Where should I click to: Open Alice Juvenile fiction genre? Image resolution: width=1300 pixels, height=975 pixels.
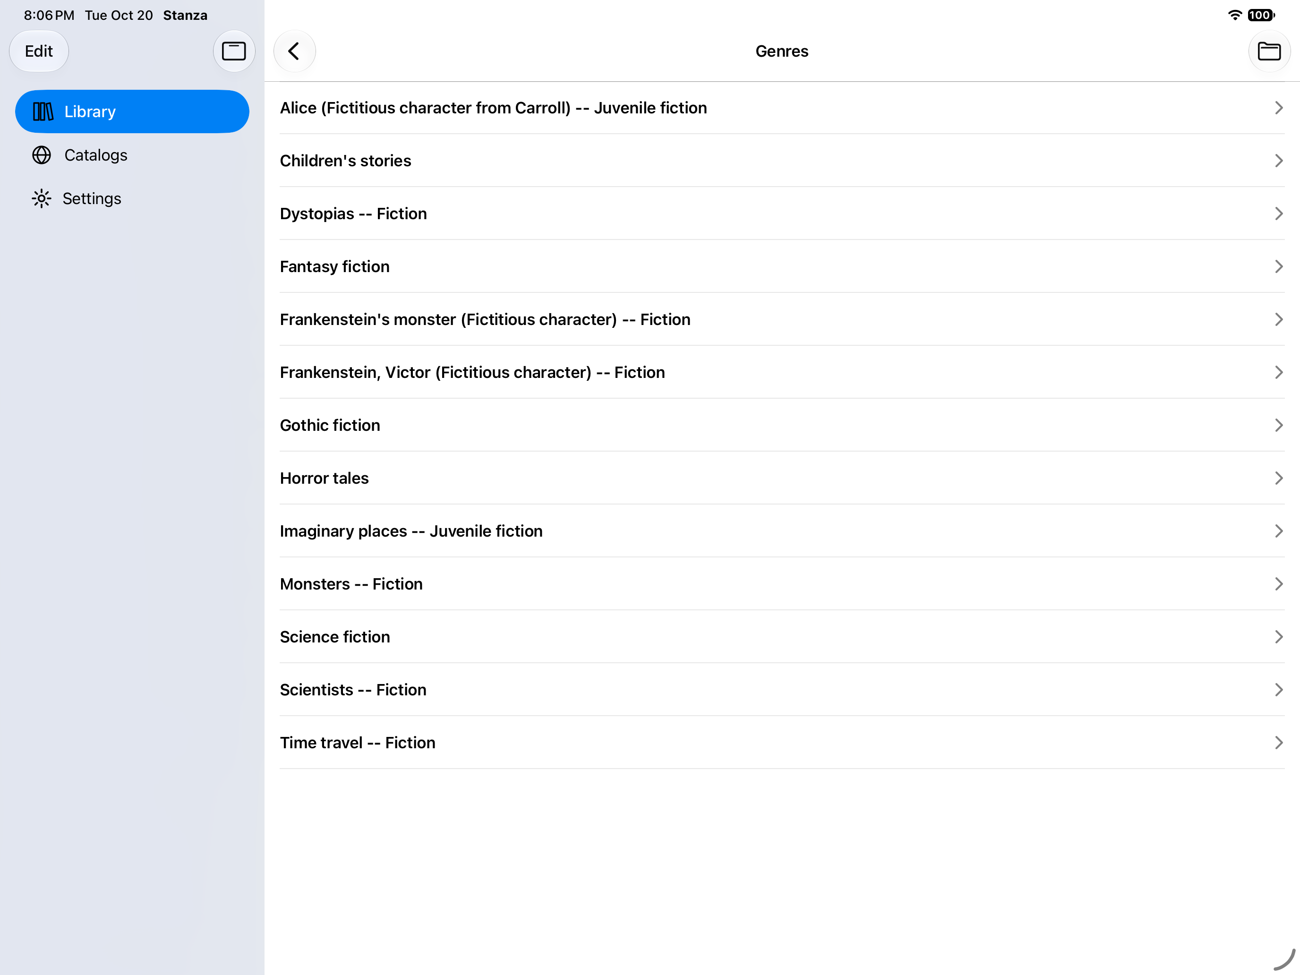click(782, 108)
